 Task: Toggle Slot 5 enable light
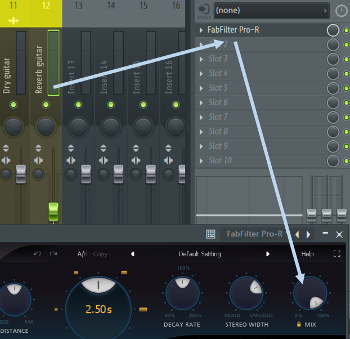click(x=347, y=88)
